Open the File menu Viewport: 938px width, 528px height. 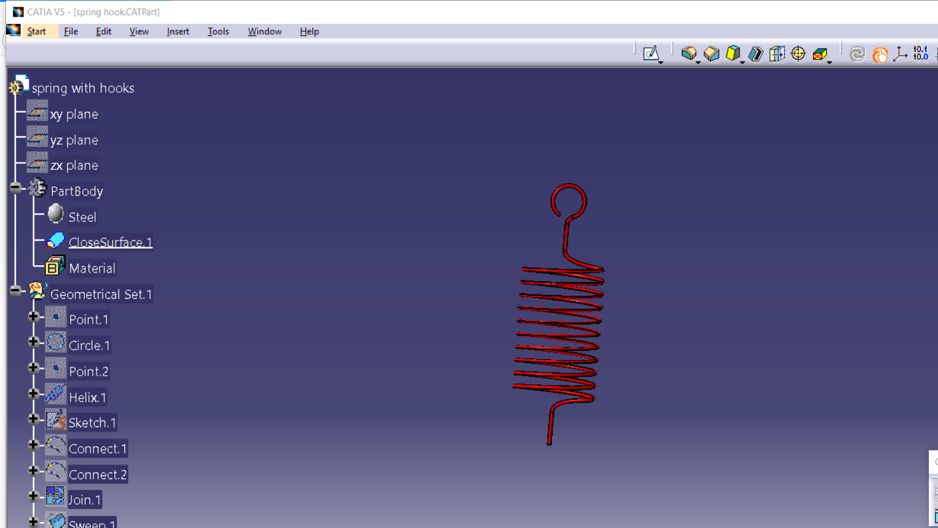pyautogui.click(x=71, y=31)
